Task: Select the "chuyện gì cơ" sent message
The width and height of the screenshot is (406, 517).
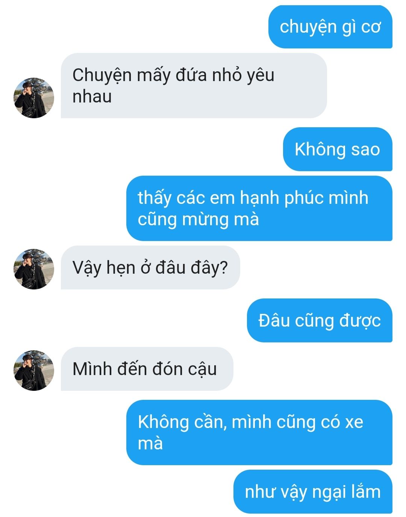Action: 330,27
